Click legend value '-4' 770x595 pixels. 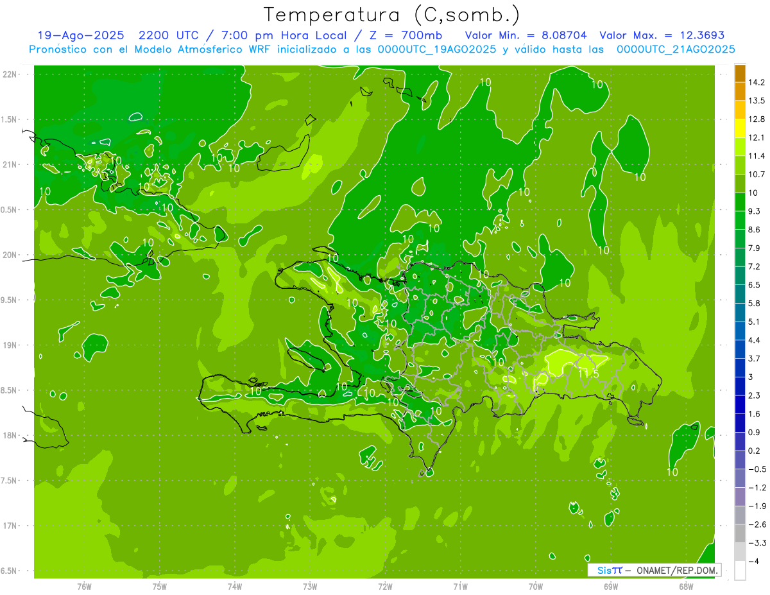(x=753, y=562)
